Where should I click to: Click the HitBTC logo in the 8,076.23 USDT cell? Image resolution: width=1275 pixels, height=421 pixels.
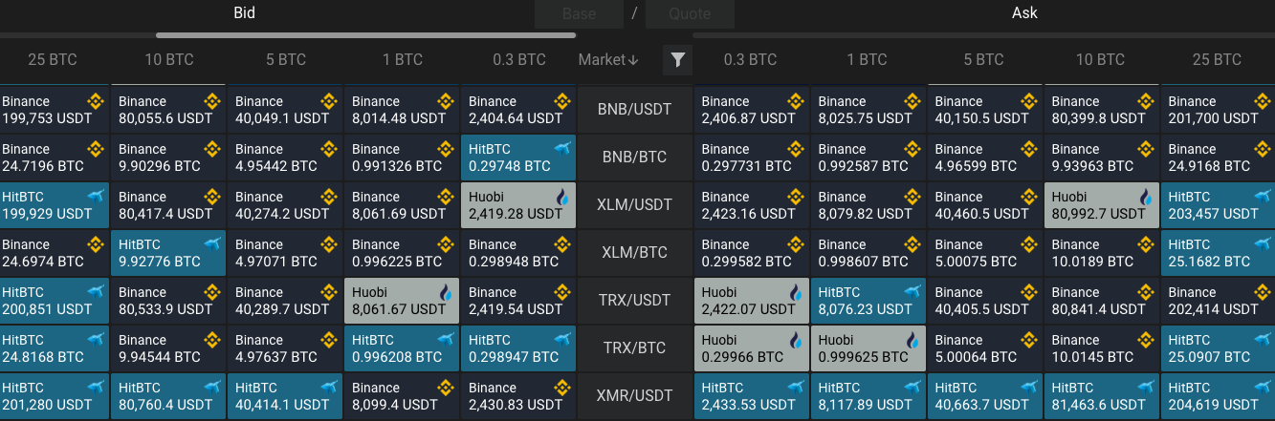point(912,292)
